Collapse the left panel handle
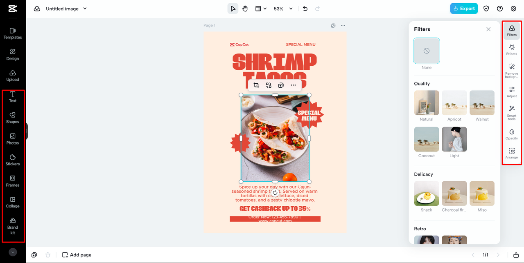 pos(27,131)
